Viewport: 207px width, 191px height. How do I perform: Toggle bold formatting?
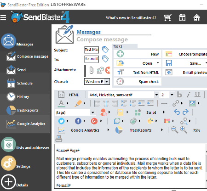[179, 95]
